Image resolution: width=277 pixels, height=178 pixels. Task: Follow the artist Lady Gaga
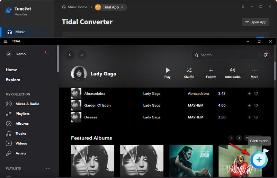tap(211, 73)
